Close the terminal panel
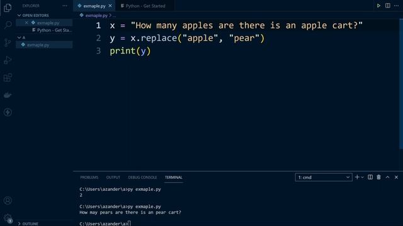 point(396,177)
